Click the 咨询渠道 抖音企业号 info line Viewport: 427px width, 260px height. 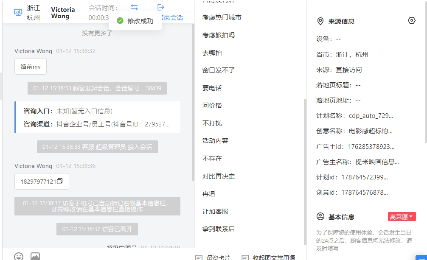tap(97, 124)
